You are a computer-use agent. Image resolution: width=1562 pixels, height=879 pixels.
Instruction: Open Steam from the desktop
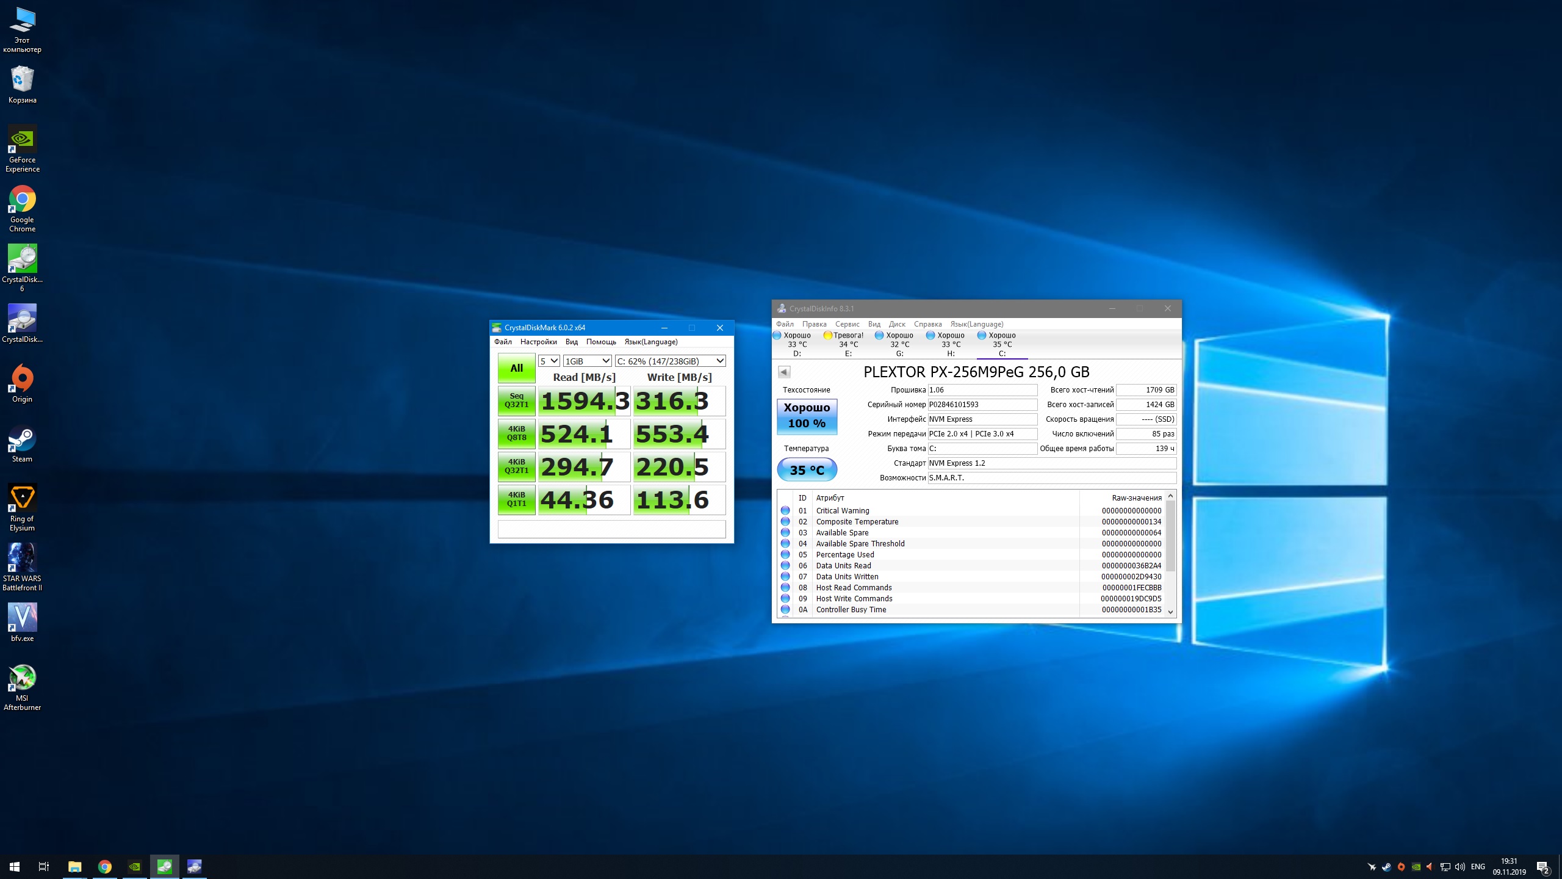(22, 440)
